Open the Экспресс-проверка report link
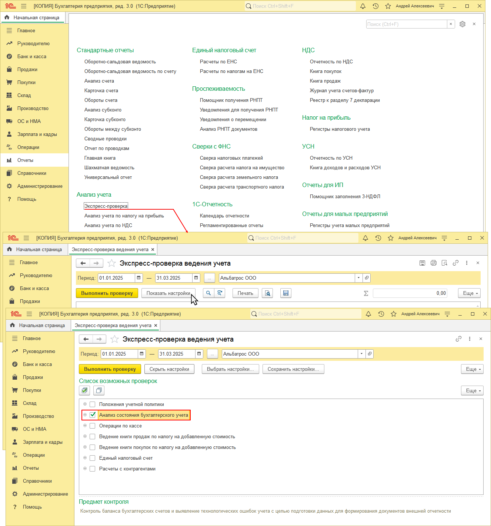Image resolution: width=491 pixels, height=526 pixels. (106, 206)
